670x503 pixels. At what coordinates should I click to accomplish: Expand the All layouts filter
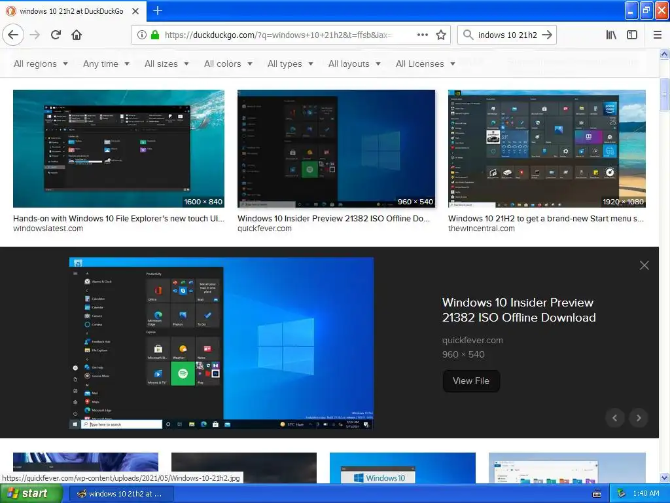354,64
